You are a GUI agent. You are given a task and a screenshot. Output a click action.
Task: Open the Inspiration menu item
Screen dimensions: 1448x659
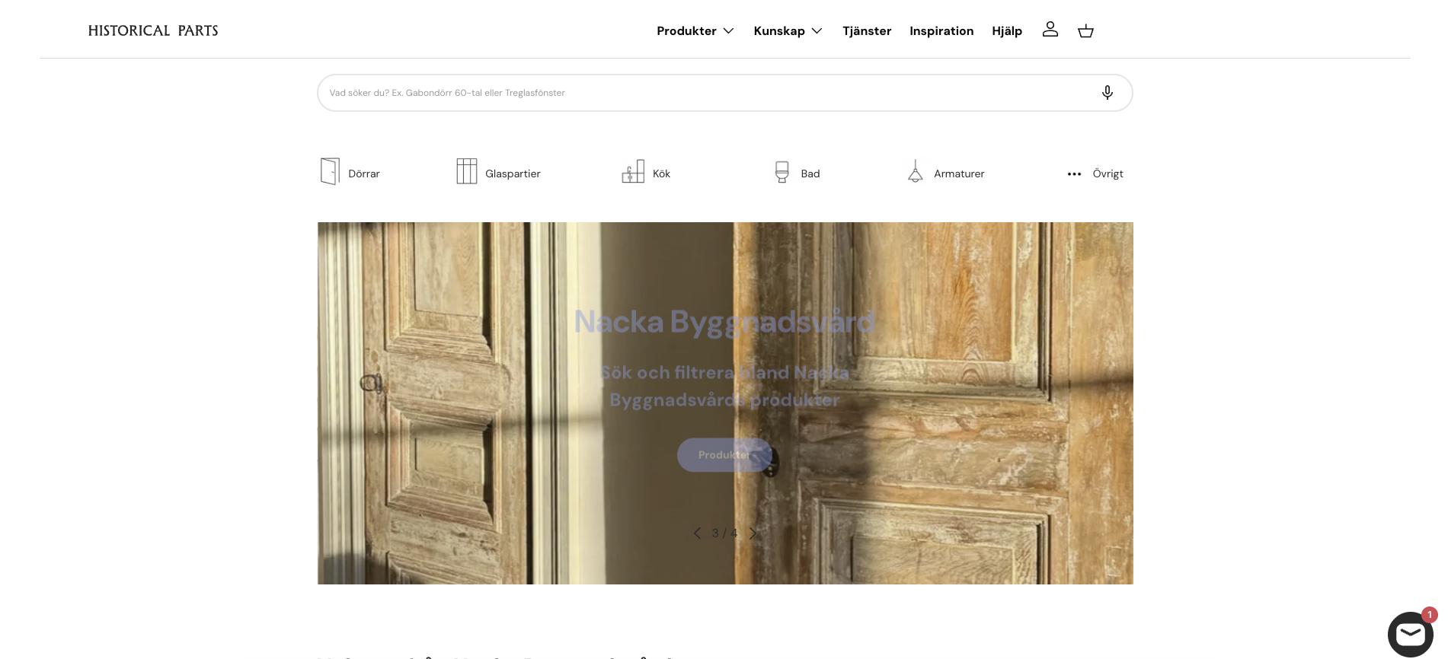tap(941, 30)
